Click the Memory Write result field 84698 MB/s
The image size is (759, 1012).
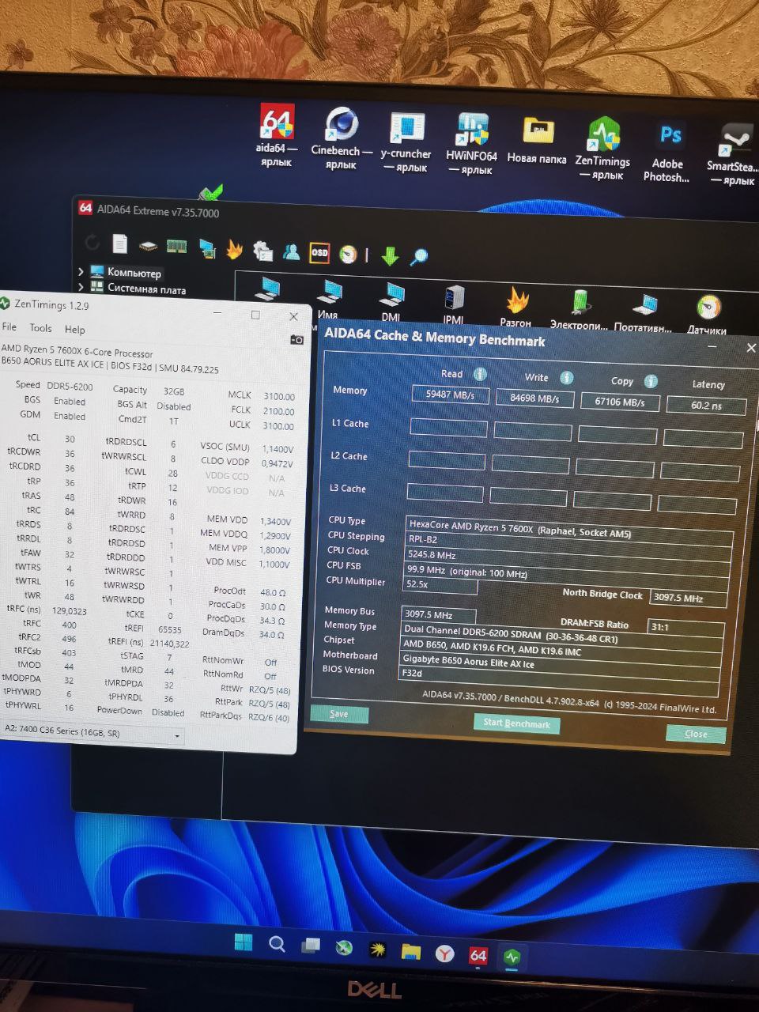pos(534,398)
